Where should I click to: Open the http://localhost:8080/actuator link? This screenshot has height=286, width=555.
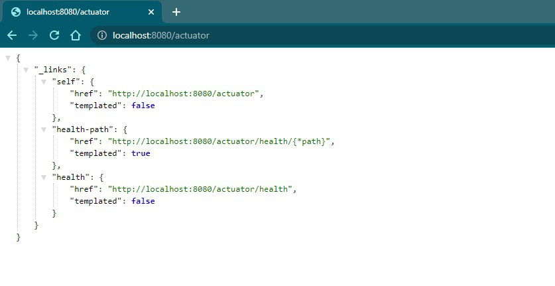tap(184, 94)
